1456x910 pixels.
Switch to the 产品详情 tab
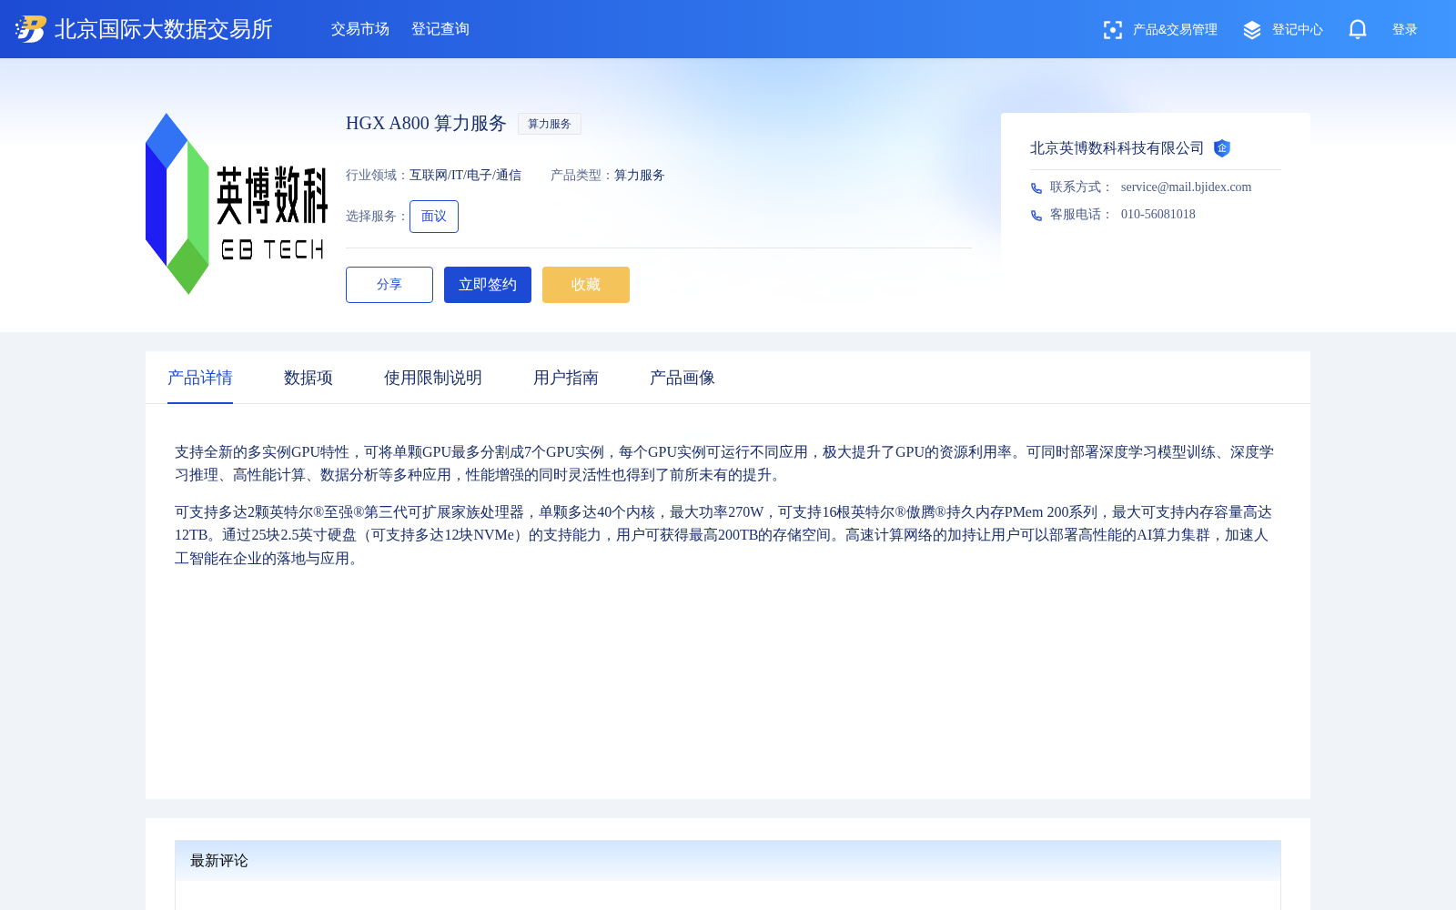[x=200, y=378]
